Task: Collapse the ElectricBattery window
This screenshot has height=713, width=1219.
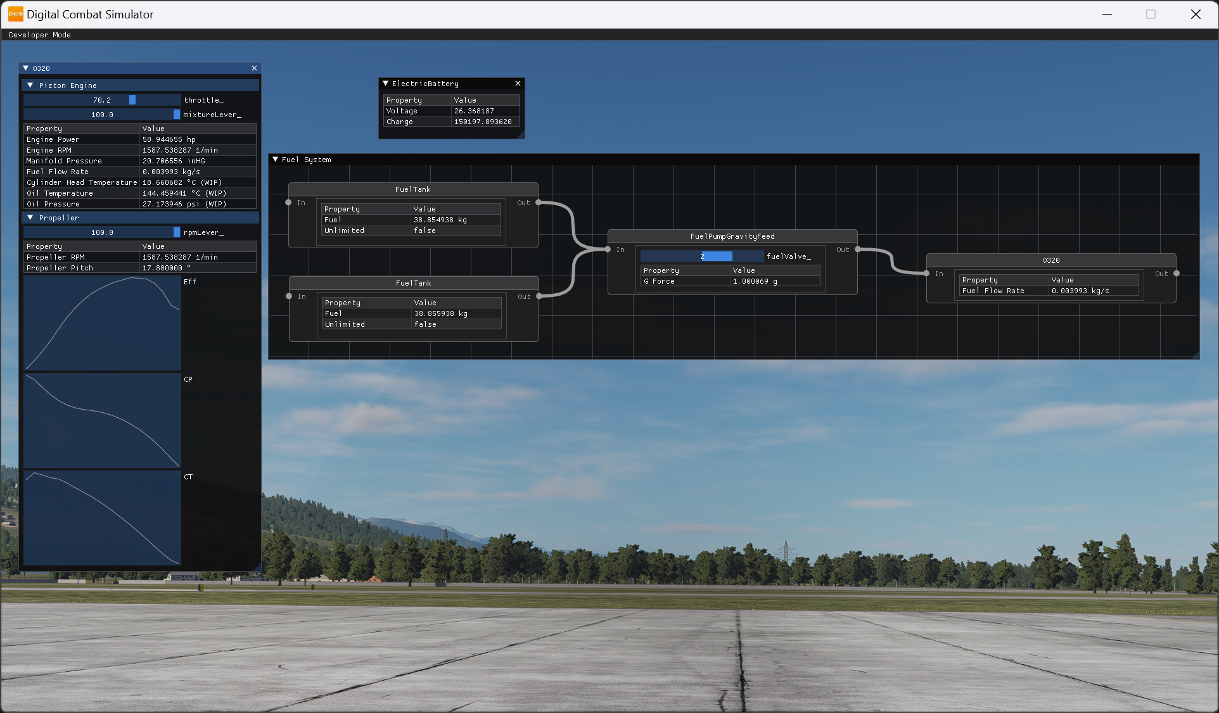Action: (x=385, y=84)
